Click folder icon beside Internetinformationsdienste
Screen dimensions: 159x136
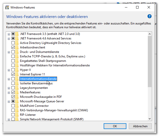[17, 79]
